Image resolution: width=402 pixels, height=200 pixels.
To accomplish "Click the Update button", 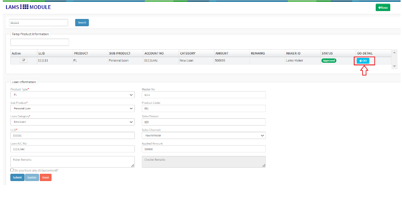I will click(32, 178).
